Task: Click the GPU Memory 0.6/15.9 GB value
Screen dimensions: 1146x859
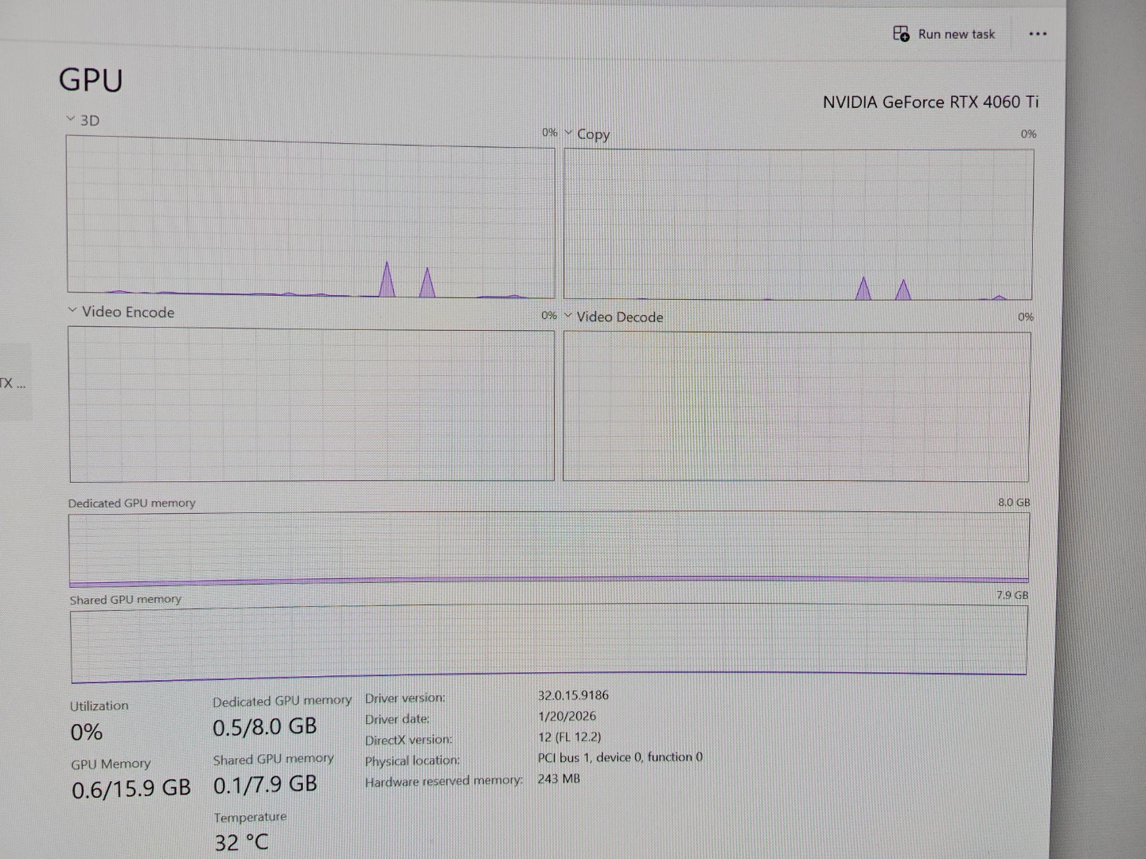Action: tap(131, 788)
